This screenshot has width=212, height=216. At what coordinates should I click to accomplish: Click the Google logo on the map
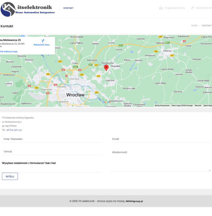click(x=106, y=102)
